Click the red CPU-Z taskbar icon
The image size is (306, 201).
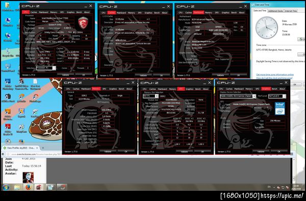39,187
